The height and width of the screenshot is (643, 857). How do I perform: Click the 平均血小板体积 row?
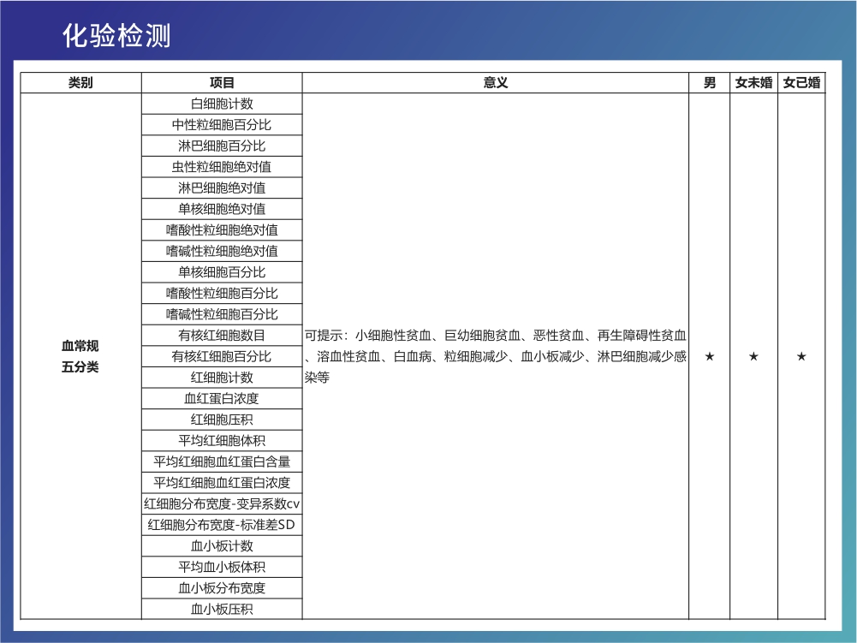tap(222, 567)
